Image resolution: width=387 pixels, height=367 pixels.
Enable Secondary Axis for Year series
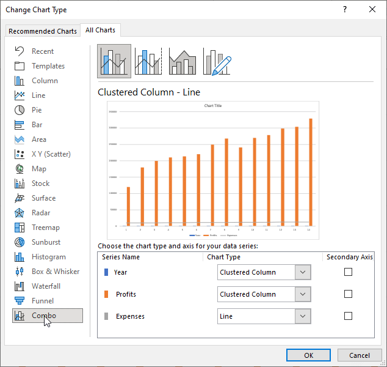(348, 272)
